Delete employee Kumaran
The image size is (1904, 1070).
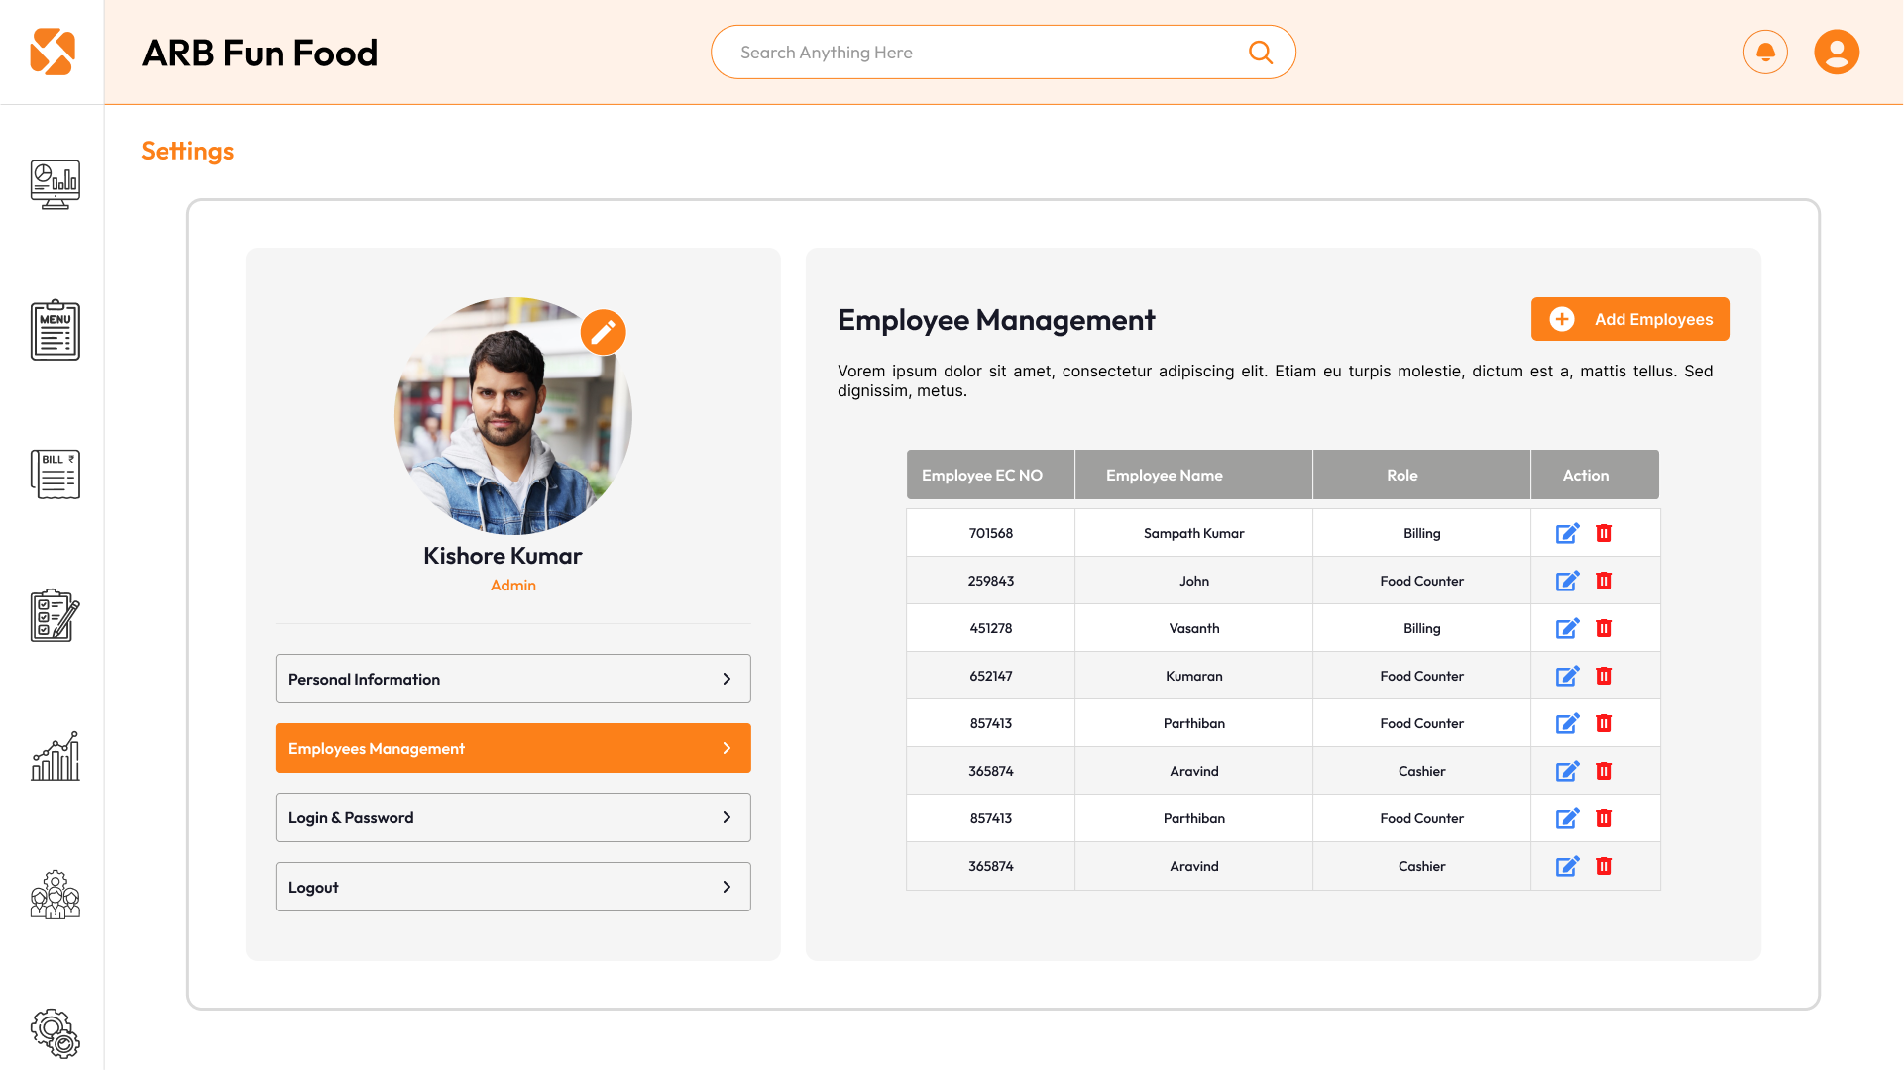[1604, 676]
